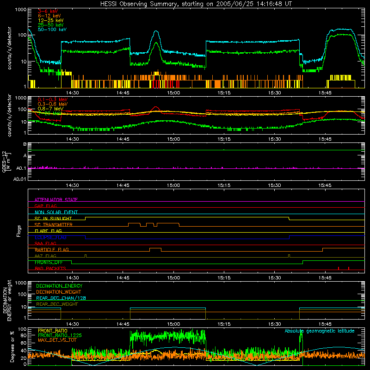Click the raised PARTICLE_FLAG step near 14:55
The width and height of the screenshot is (370, 370).
(x=155, y=249)
